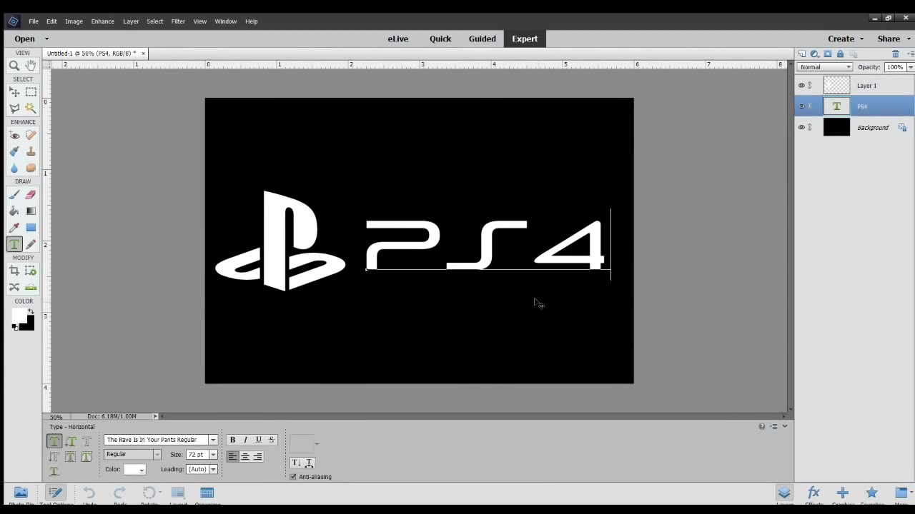The height and width of the screenshot is (514, 915).
Task: Select the Paint Bucket tool
Action: 14,211
